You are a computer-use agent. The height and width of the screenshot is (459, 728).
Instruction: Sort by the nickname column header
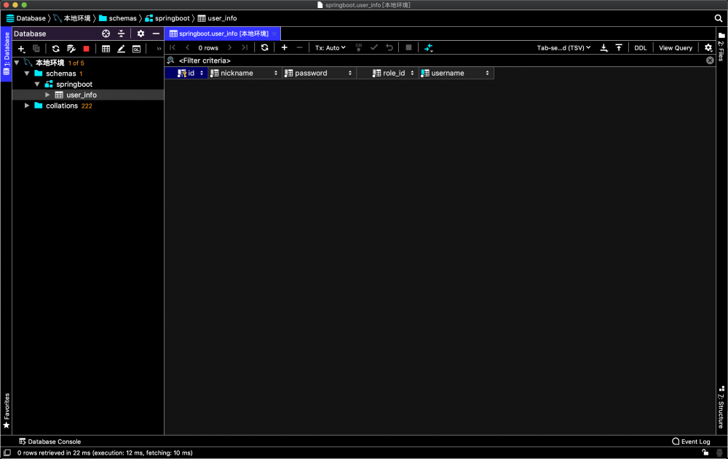pos(245,73)
